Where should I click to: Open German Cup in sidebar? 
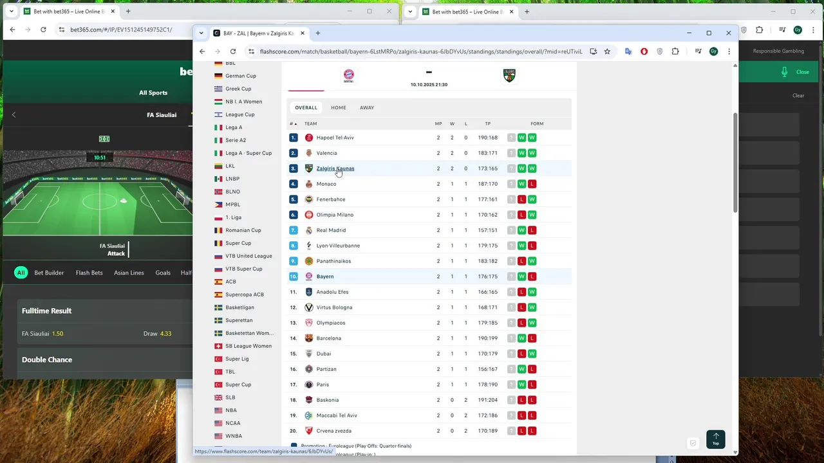[x=241, y=76]
